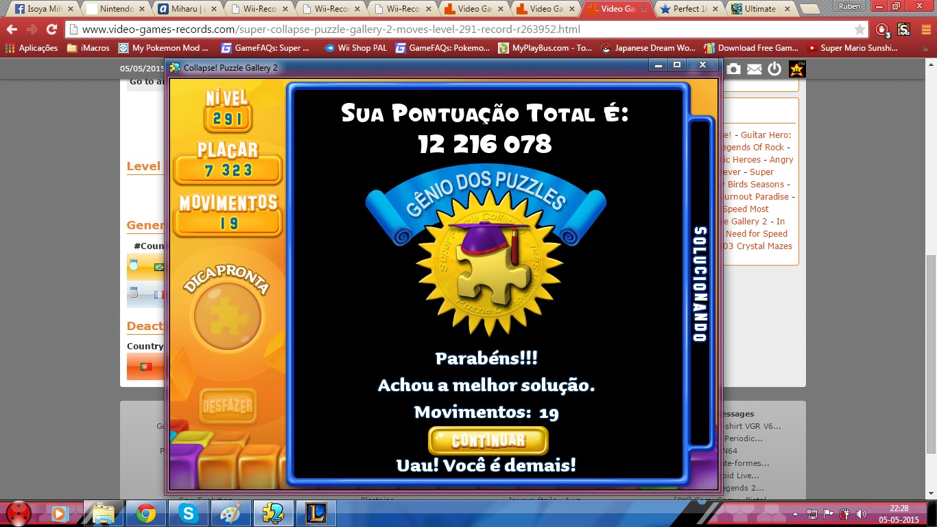
Task: Click the Desfazer undo button
Action: pyautogui.click(x=227, y=406)
